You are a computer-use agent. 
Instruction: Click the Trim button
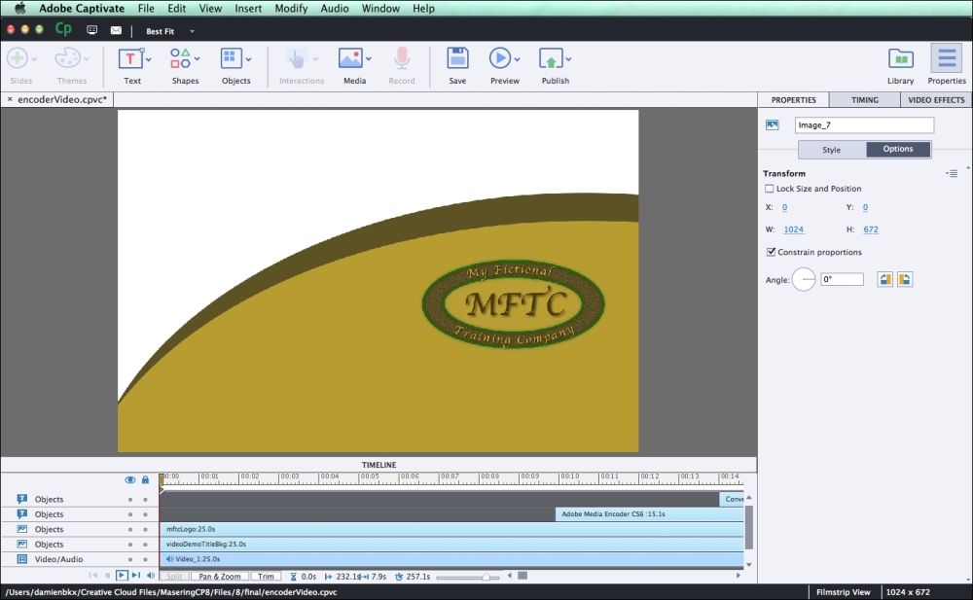[265, 575]
